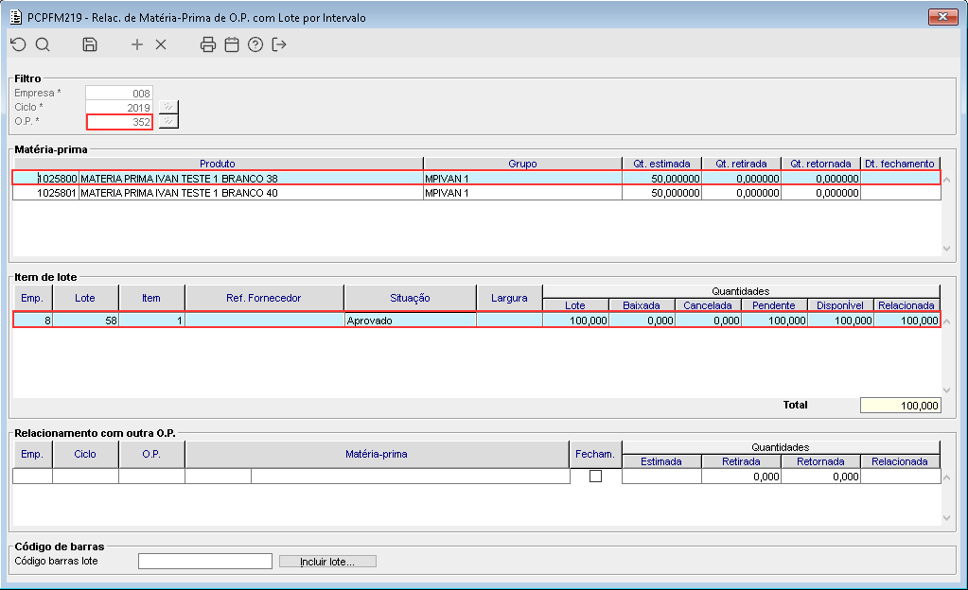968x590 pixels.
Task: Click the Matéria-prima grid scroll down arrow
Action: pos(947,249)
